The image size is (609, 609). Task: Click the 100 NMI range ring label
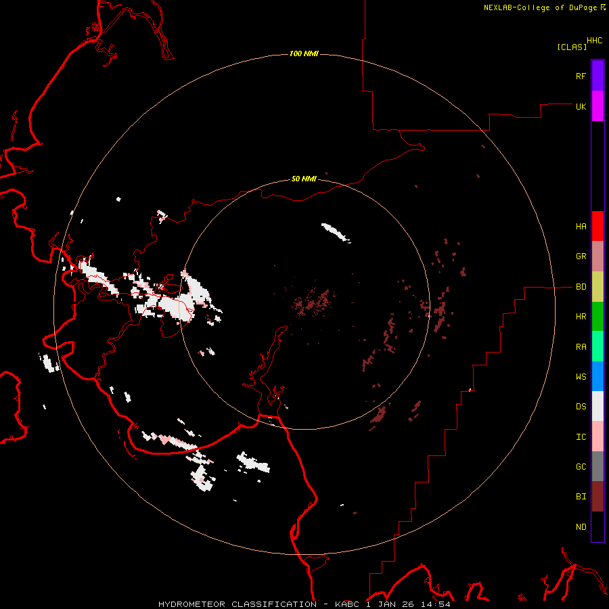pos(304,53)
